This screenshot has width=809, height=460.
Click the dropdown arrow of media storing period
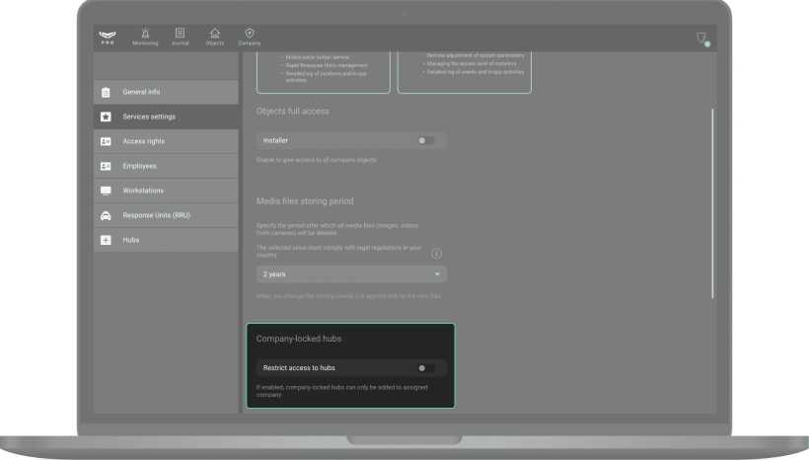point(438,274)
